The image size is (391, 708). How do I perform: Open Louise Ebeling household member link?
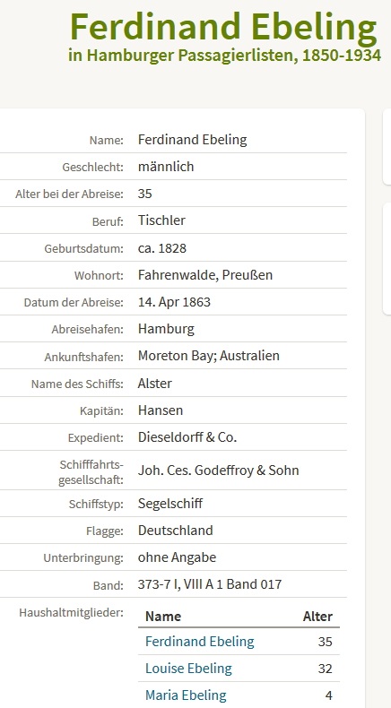(188, 669)
